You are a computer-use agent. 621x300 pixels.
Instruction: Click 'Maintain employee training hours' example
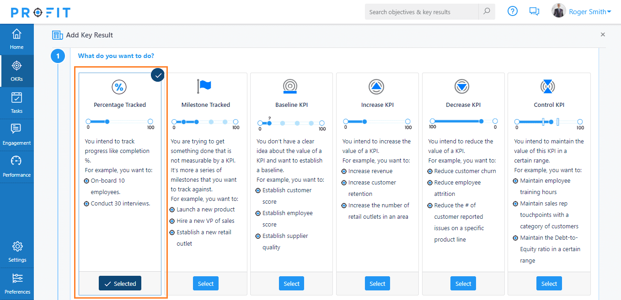tap(545, 186)
